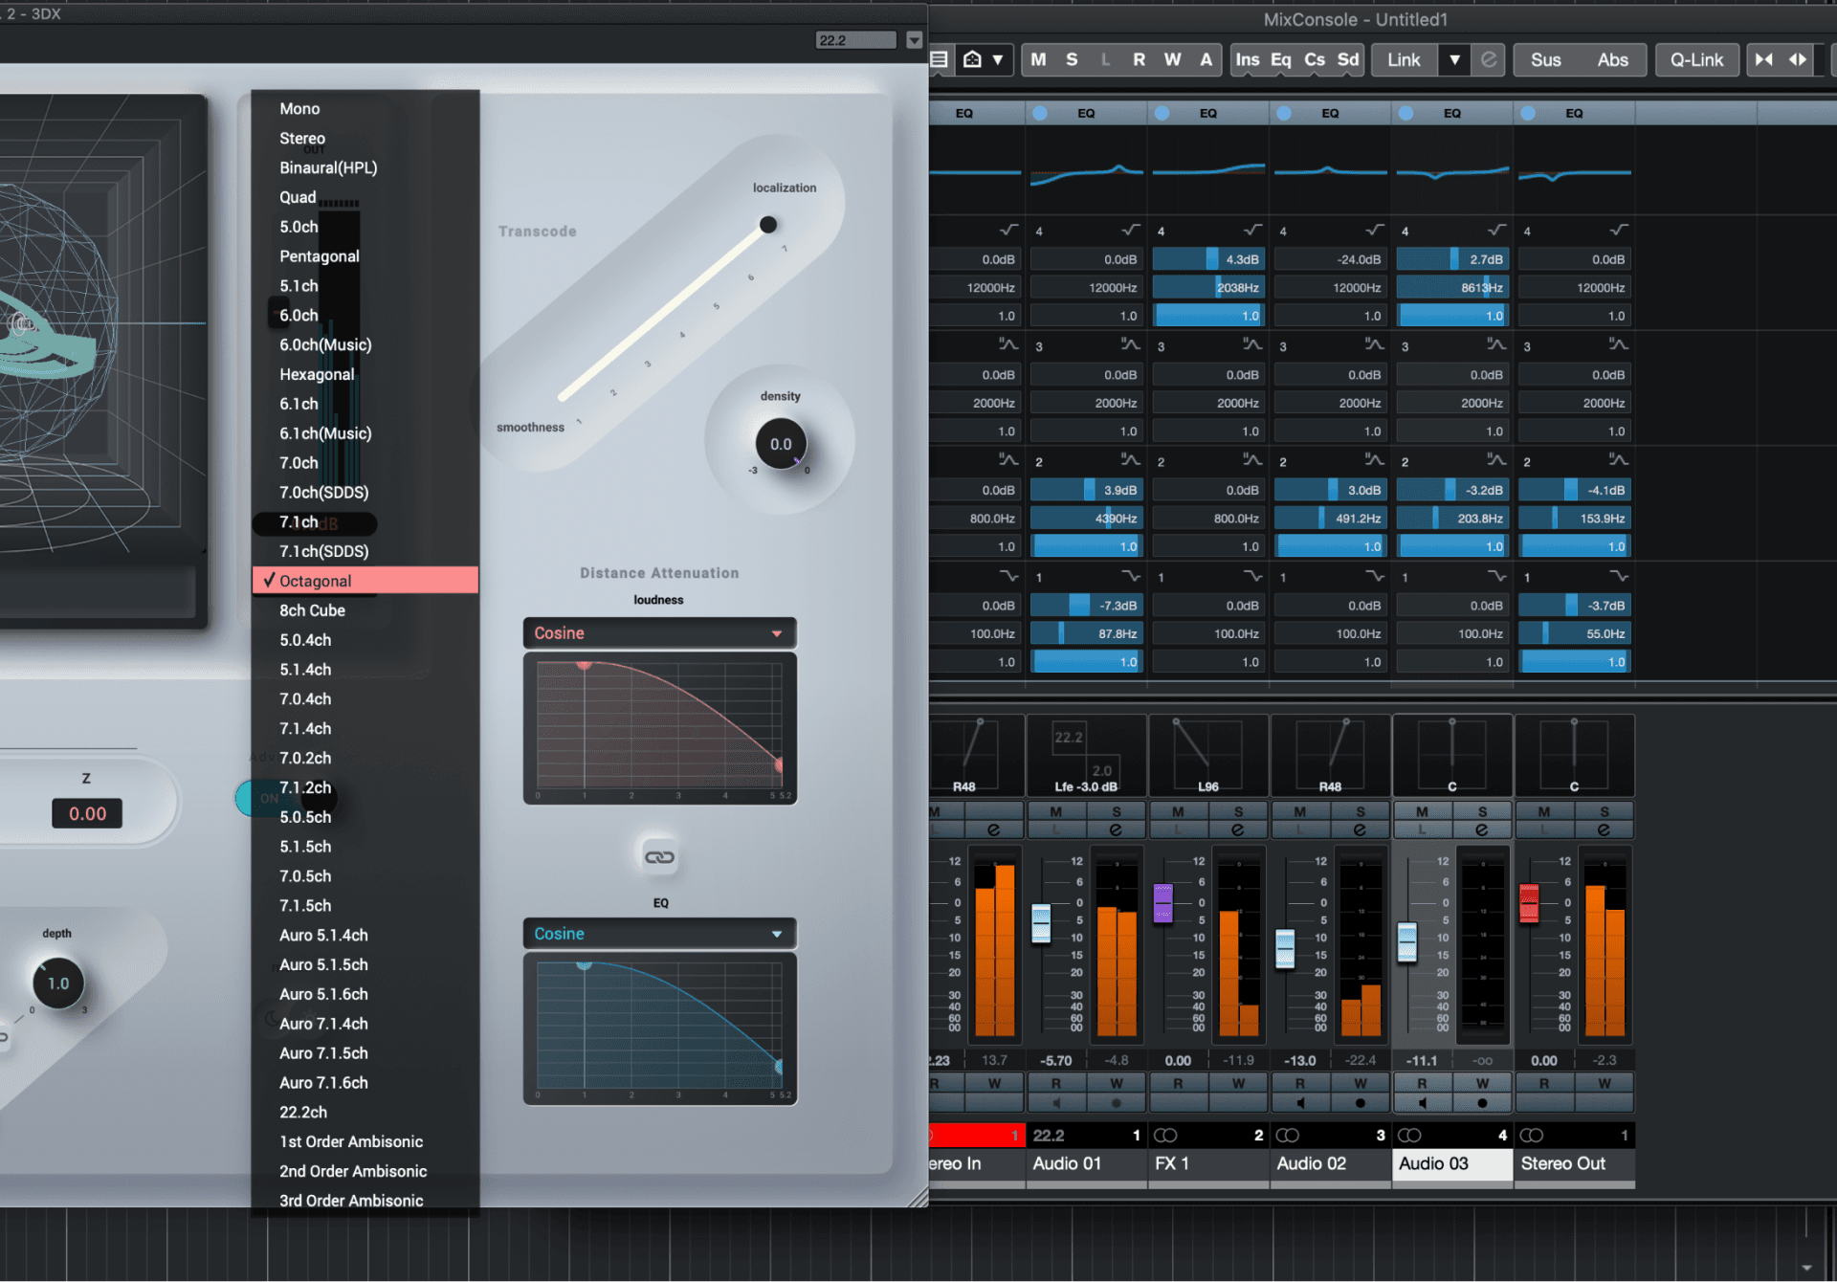Choose 22.2ch from the format list

click(303, 1112)
